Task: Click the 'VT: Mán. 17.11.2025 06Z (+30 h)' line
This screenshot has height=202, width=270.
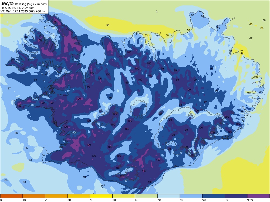Action: click(x=23, y=11)
